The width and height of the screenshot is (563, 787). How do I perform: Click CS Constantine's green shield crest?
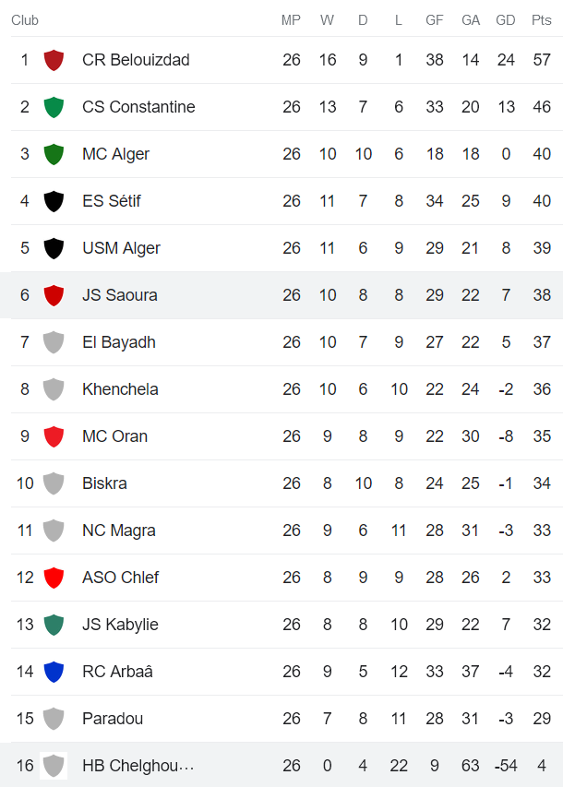(x=54, y=107)
